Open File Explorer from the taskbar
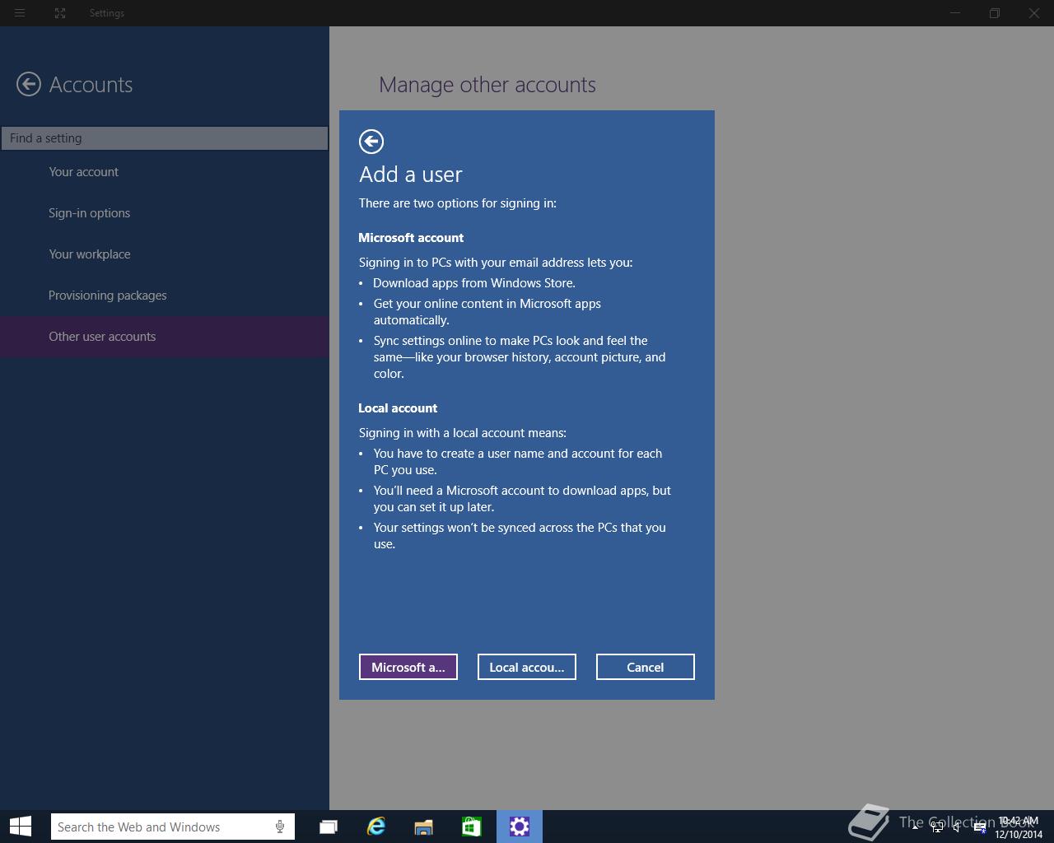 tap(423, 827)
